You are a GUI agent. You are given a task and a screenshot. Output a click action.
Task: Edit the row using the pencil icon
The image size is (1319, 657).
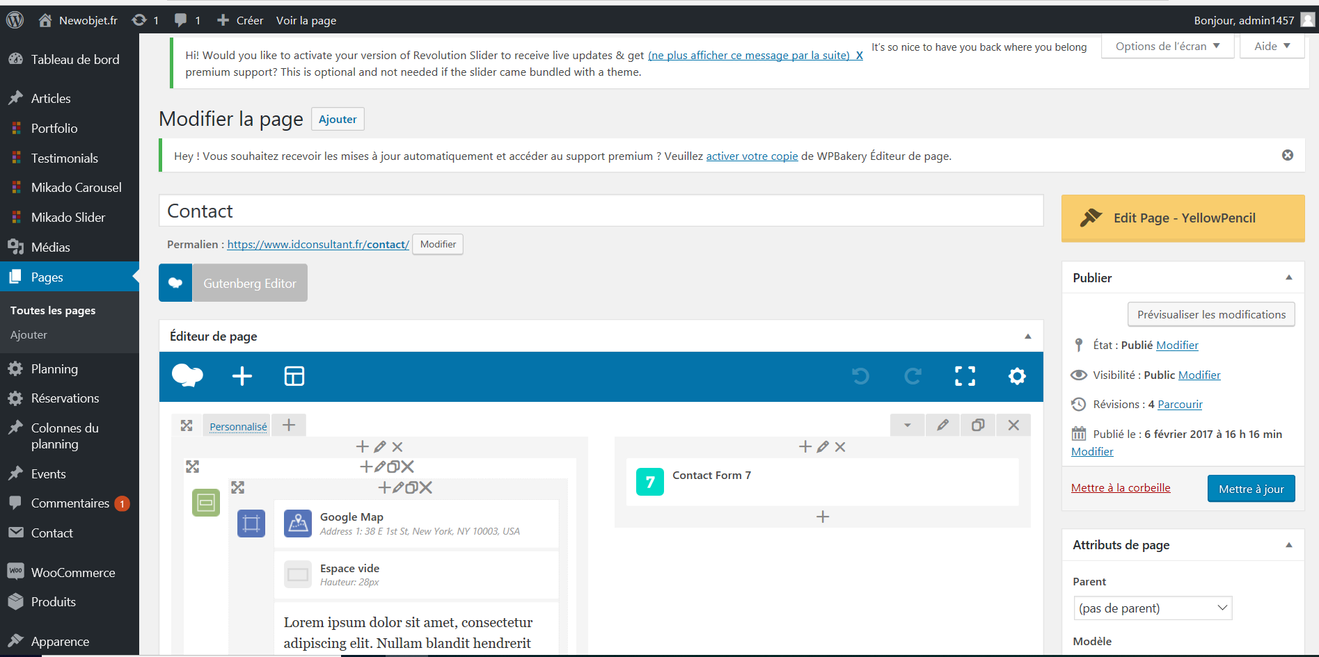tap(942, 425)
